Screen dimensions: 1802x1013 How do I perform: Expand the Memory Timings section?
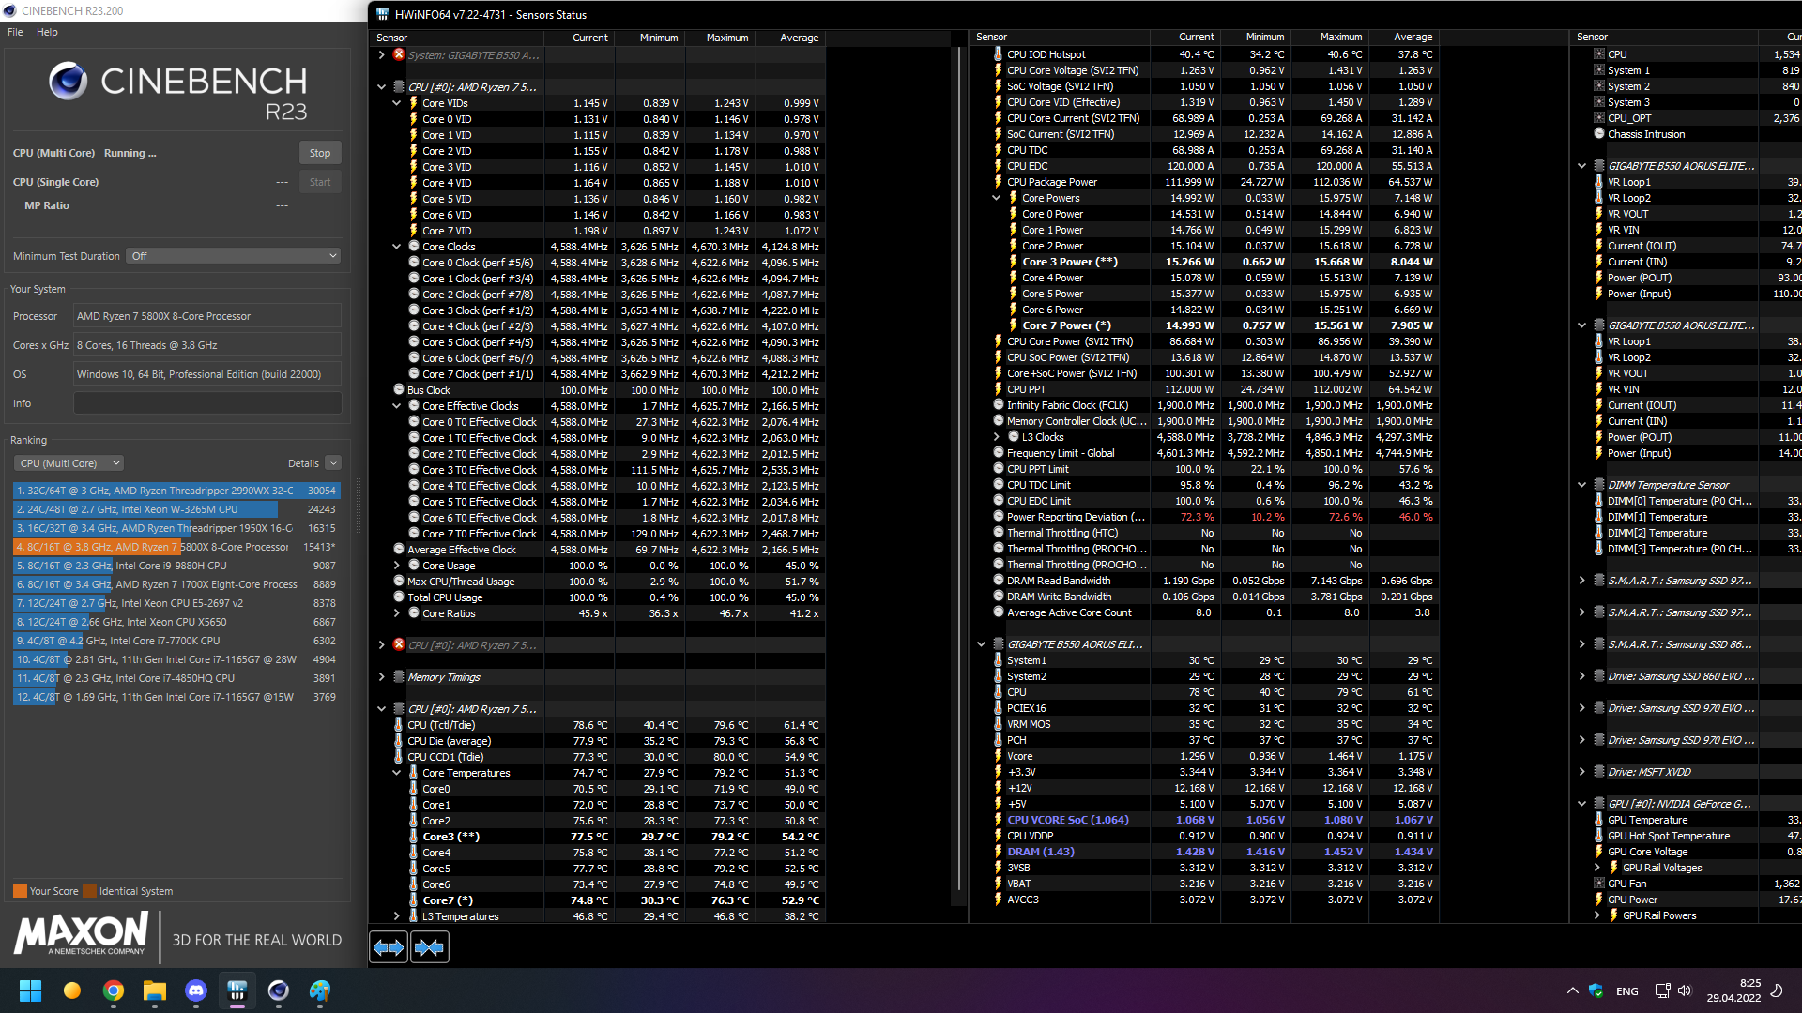pyautogui.click(x=381, y=677)
